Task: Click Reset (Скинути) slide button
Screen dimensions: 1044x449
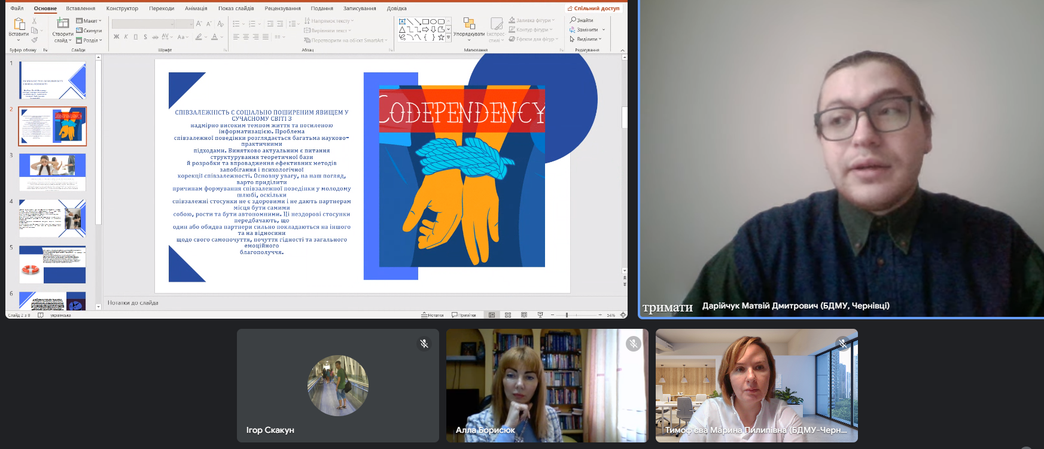Action: (89, 30)
